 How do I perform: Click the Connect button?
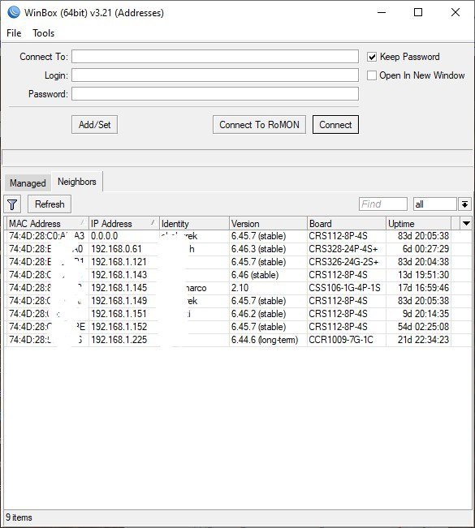(335, 125)
